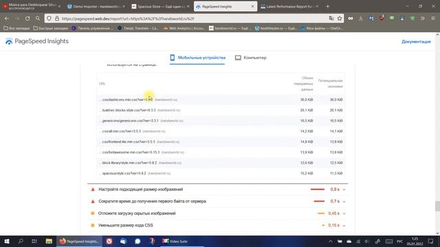Open Task View on the taskbar
440x247 pixels.
click(x=34, y=241)
